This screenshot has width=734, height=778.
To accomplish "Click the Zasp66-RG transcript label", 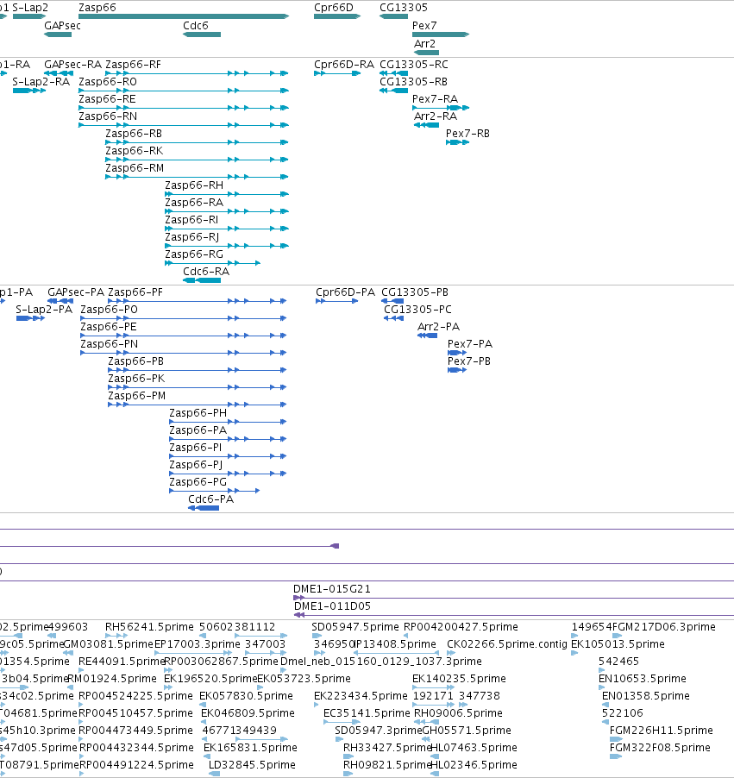I will 194,254.
